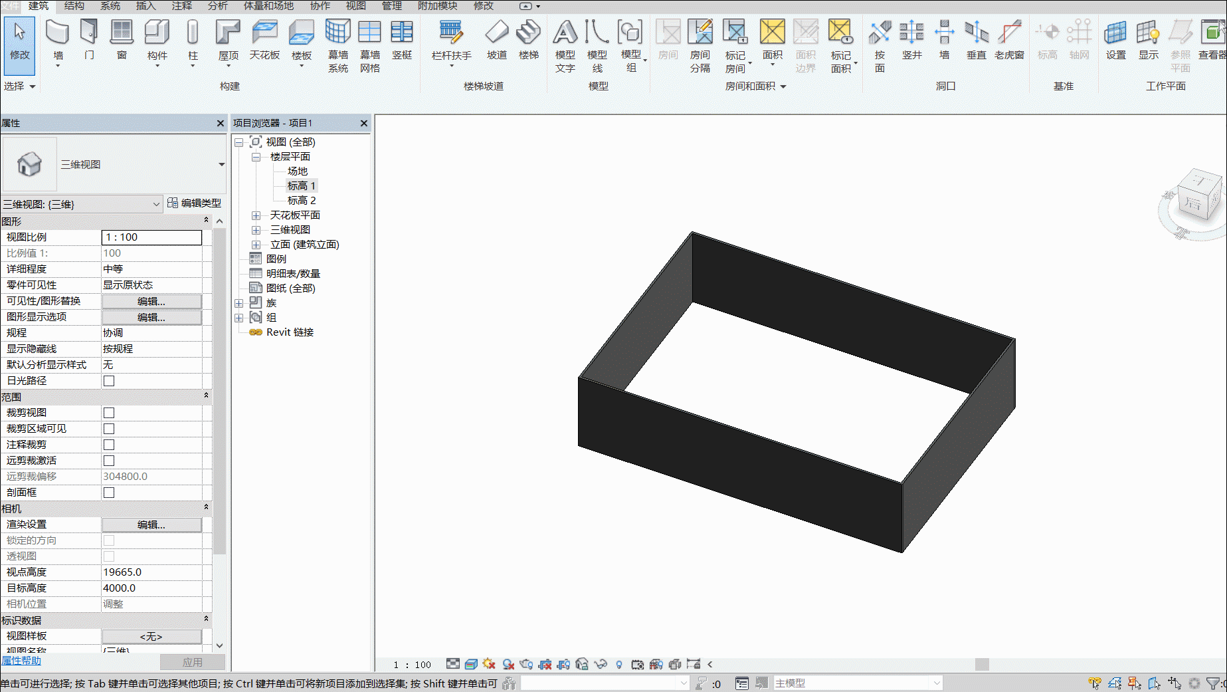Select the 门 (Door) tool

click(x=89, y=40)
